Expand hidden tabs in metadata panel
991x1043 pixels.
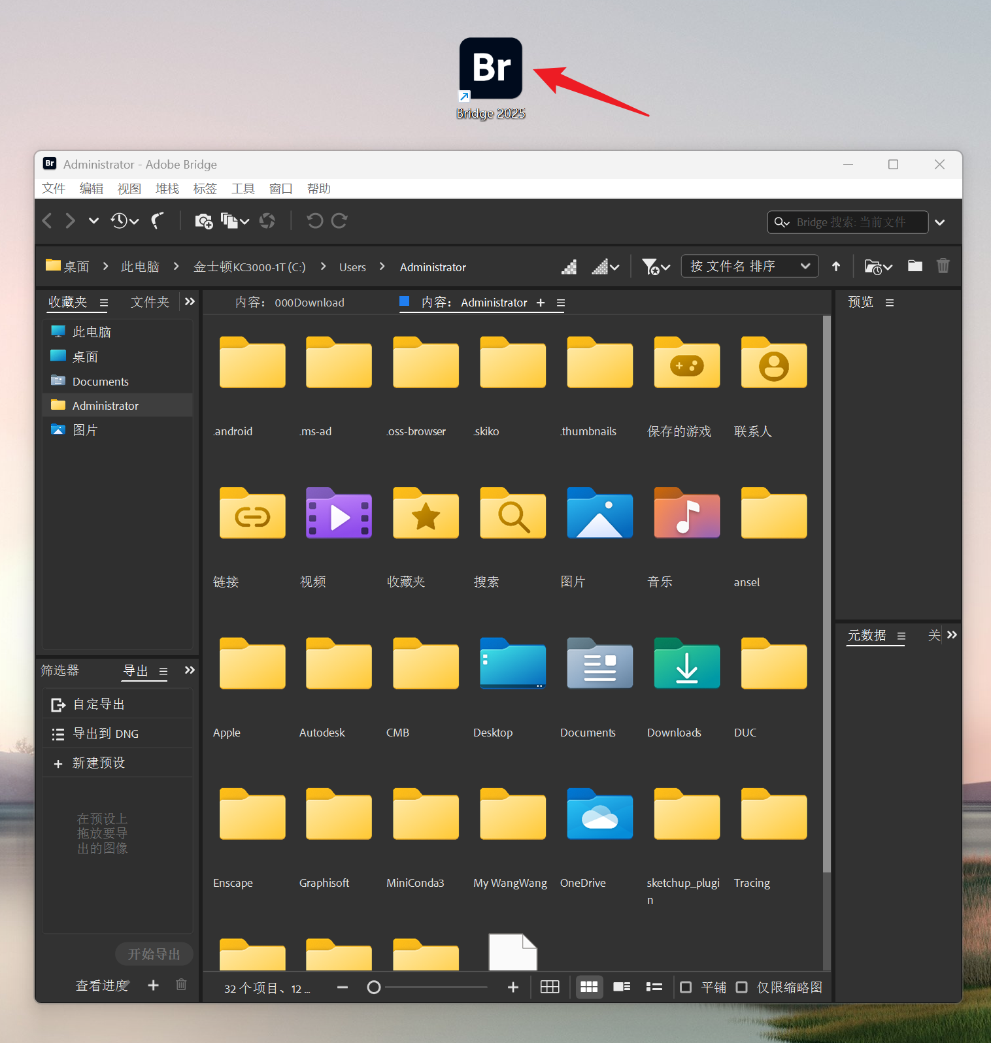952,635
